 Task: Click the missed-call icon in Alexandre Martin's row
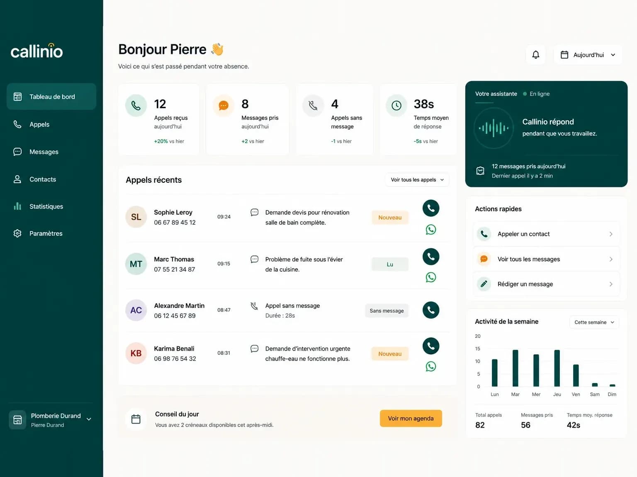point(254,306)
